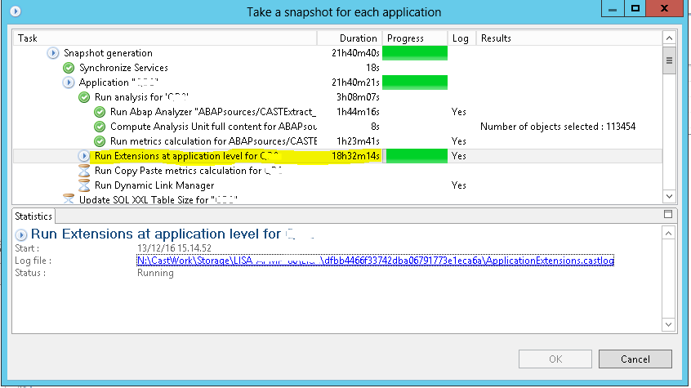
Task: Click the Statistics panel scroll up arrow
Action: click(x=668, y=234)
